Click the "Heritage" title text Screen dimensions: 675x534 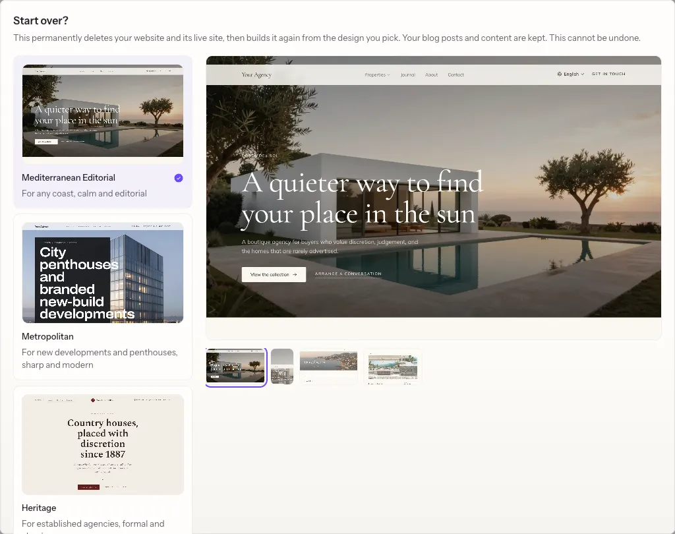click(x=39, y=508)
